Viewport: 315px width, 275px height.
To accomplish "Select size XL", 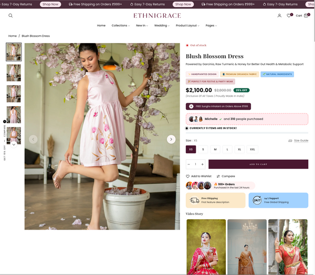I will click(239, 149).
